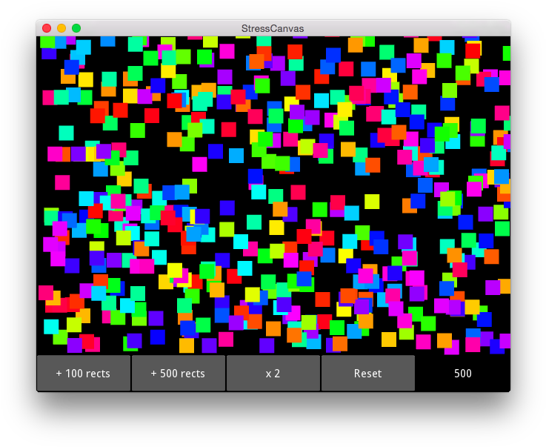The width and height of the screenshot is (546, 447).
Task: Click the '+ 500 rects' button
Action: (x=179, y=373)
